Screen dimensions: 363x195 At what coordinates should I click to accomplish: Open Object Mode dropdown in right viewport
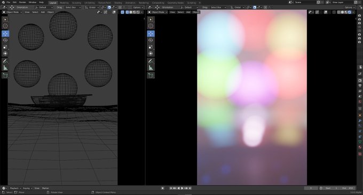[x=157, y=12]
